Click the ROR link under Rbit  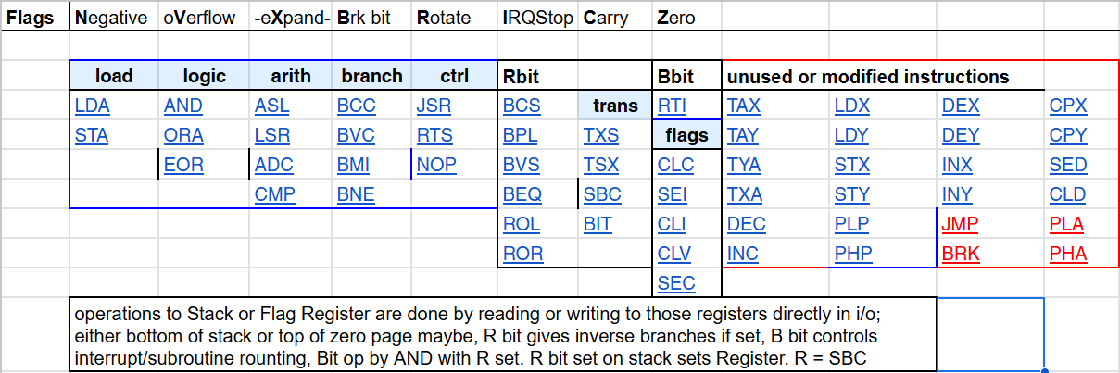(522, 254)
